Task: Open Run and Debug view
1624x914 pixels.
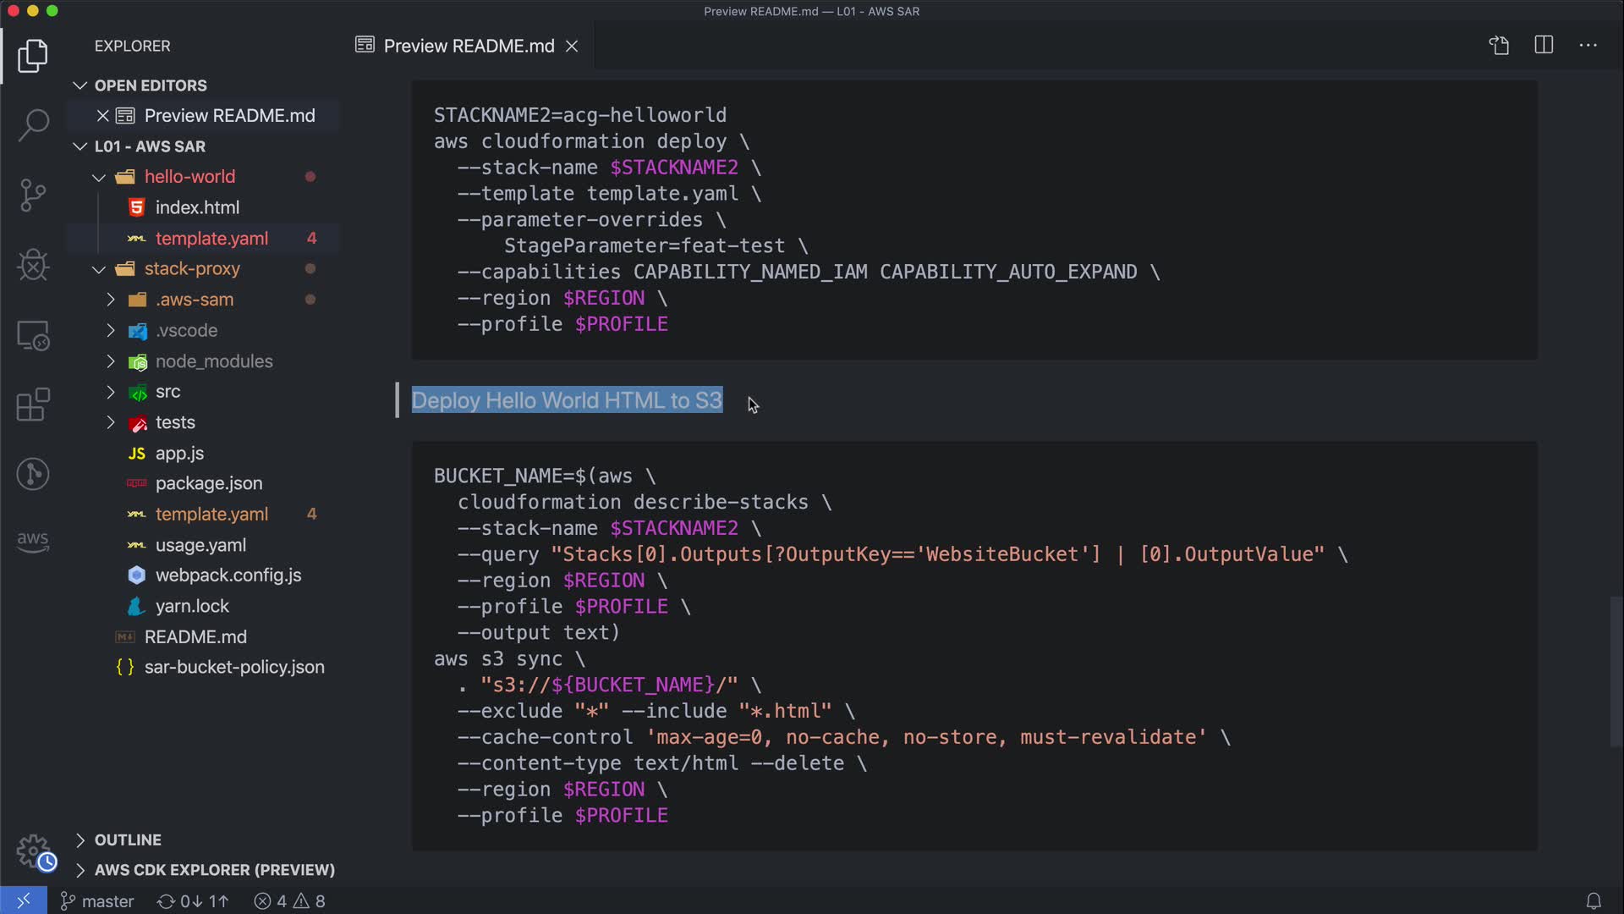Action: click(x=33, y=265)
